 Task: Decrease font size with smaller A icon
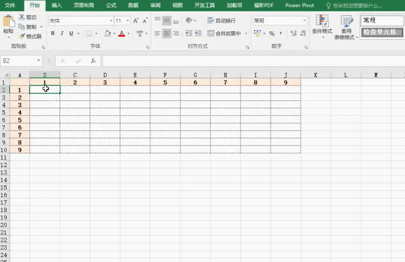tap(145, 21)
